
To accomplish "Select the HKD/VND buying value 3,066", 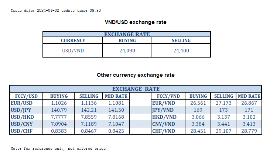I will coord(195,117).
